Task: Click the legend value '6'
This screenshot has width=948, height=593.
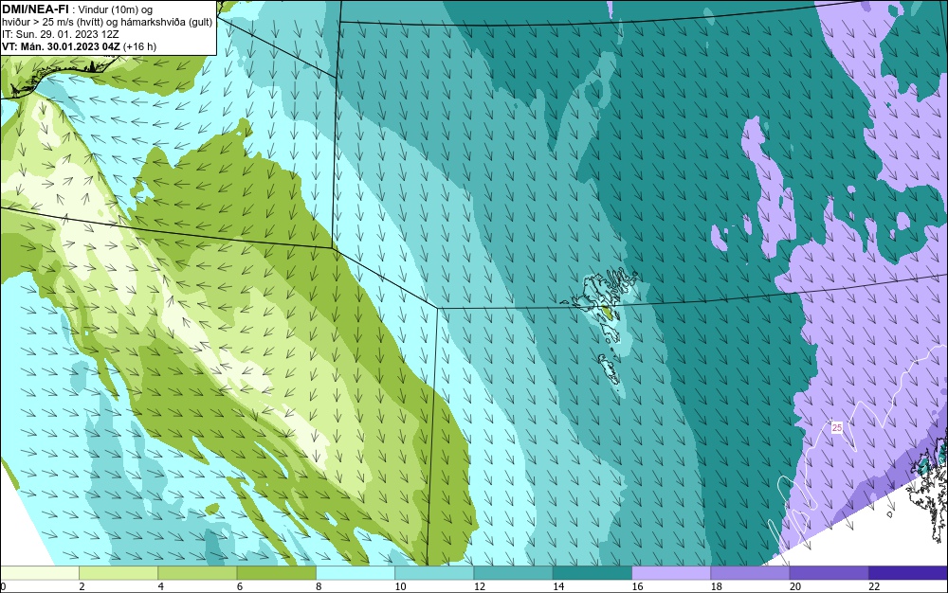Action: [240, 586]
